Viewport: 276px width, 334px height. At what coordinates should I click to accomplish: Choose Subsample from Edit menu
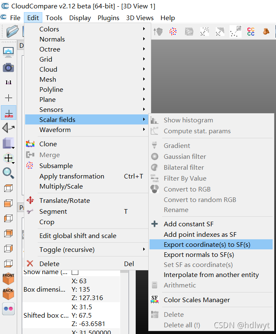tap(86, 166)
